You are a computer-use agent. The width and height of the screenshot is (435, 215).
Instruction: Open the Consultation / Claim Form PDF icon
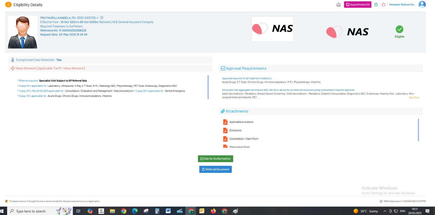point(225,139)
